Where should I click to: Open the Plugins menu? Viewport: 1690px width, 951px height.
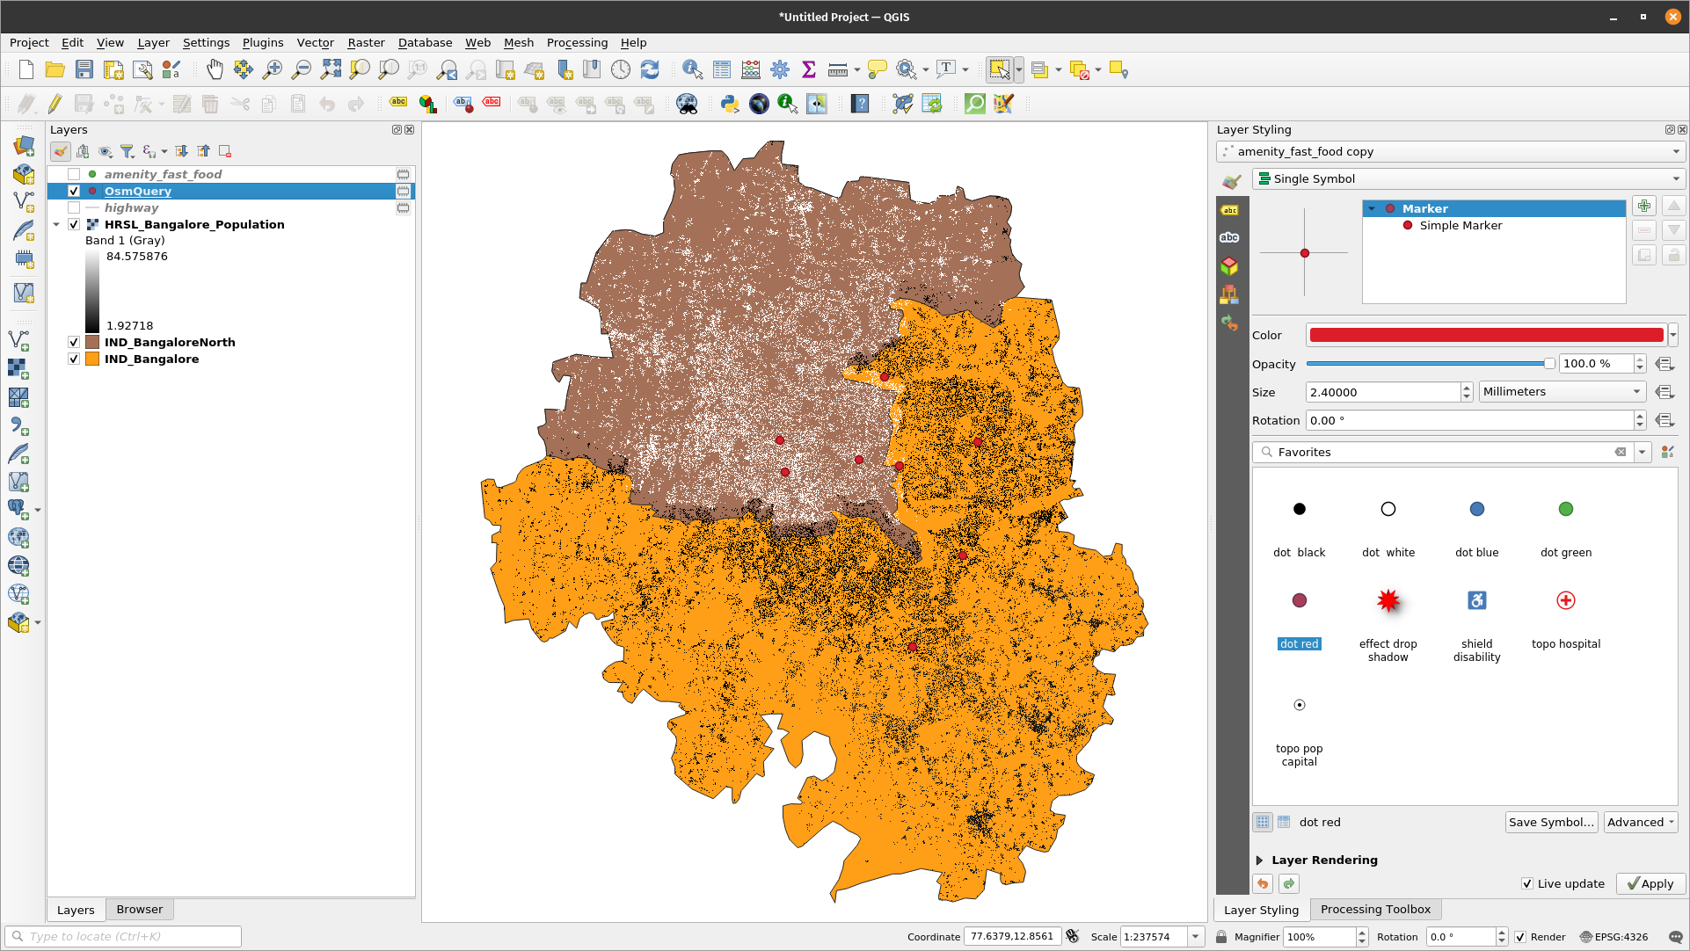263,42
